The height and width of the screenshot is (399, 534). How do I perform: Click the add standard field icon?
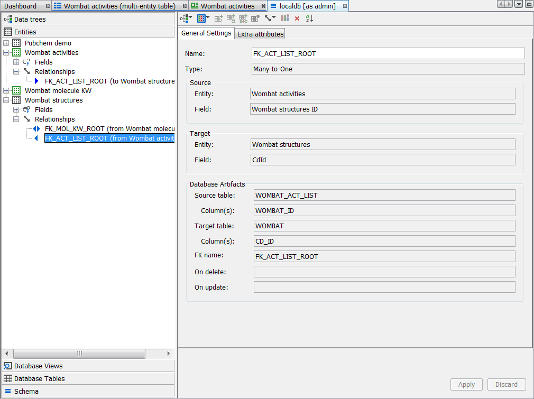[218, 18]
